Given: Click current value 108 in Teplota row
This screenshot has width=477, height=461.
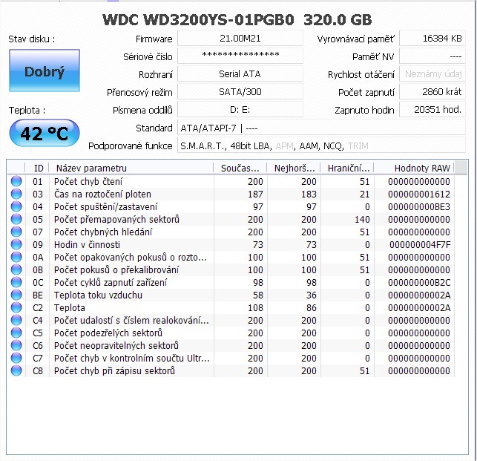Looking at the screenshot, I should point(255,308).
